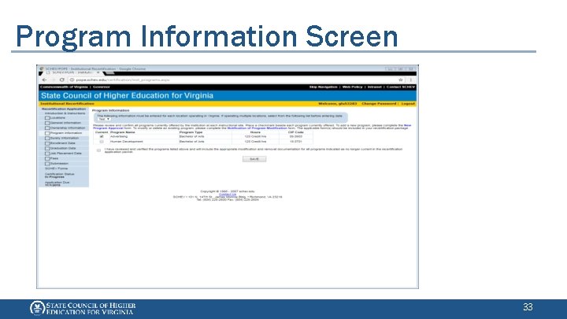Open Surety Information in the sidebar

point(64,138)
